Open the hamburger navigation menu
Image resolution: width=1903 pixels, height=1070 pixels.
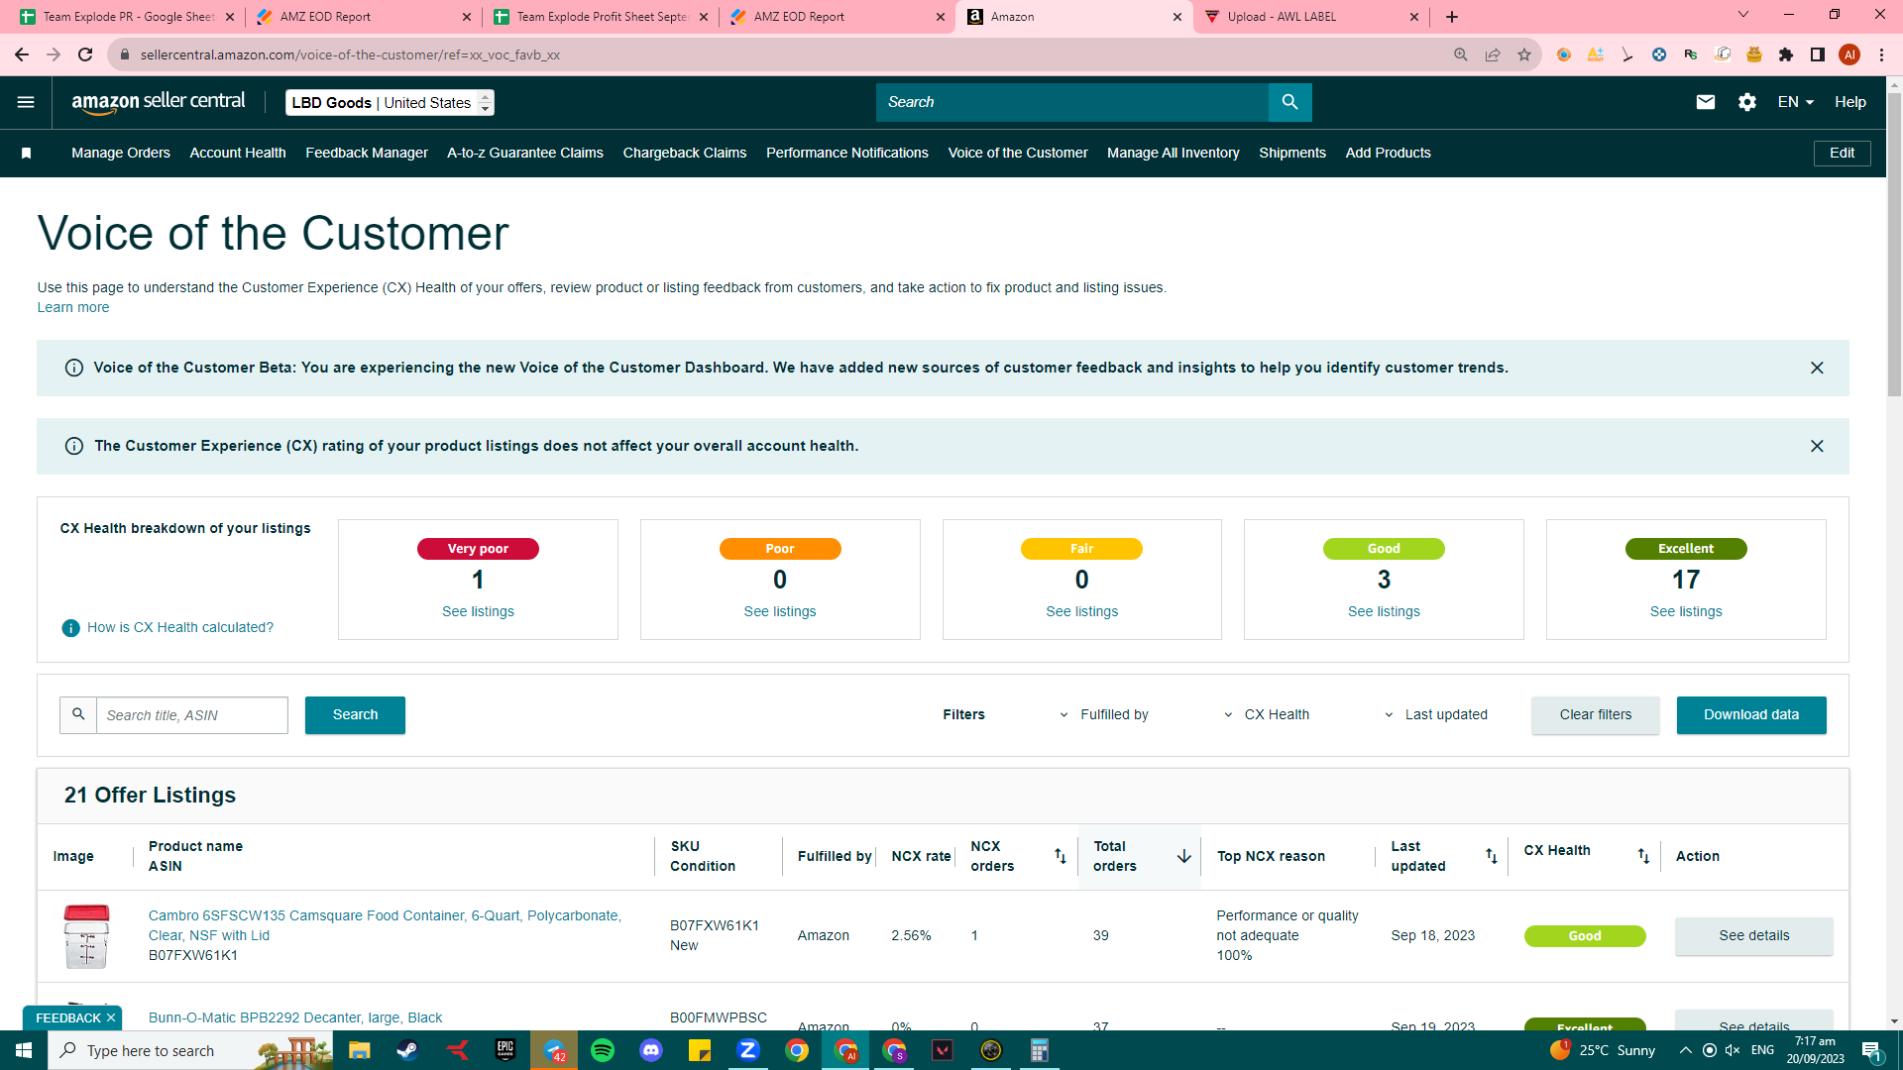(x=26, y=102)
